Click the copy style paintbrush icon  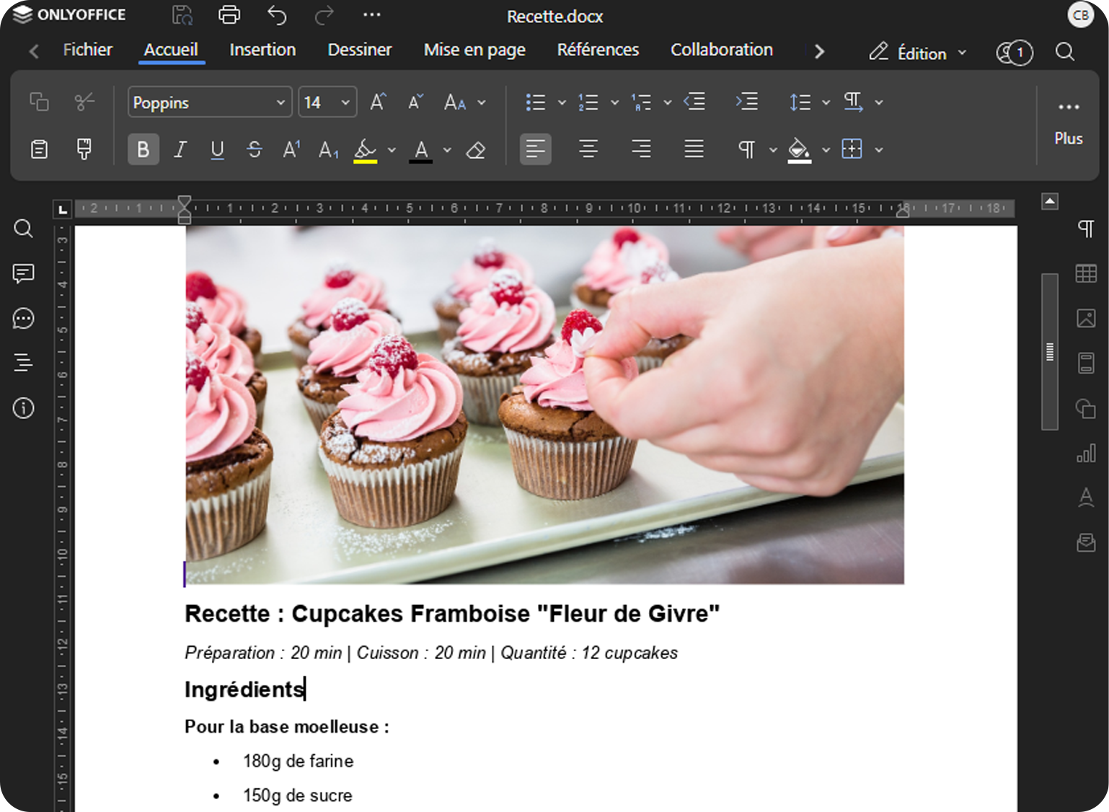point(84,149)
